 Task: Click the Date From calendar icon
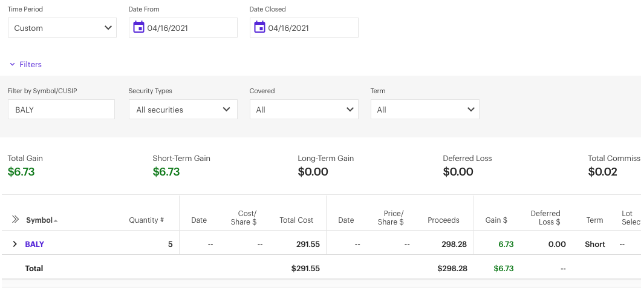coord(138,27)
